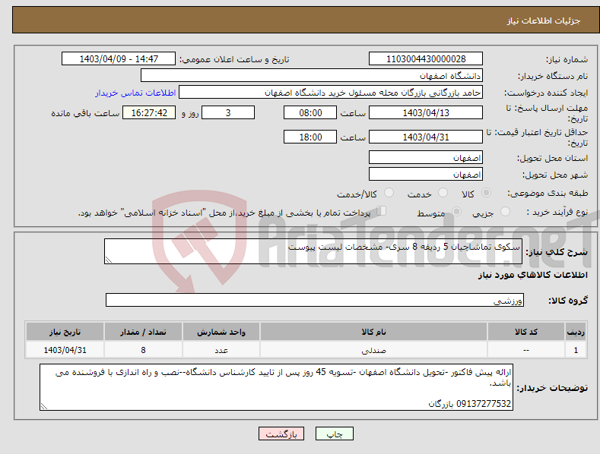
Task: Click the announcement date field 1403/04/09 - 14:47
Action: (x=119, y=59)
